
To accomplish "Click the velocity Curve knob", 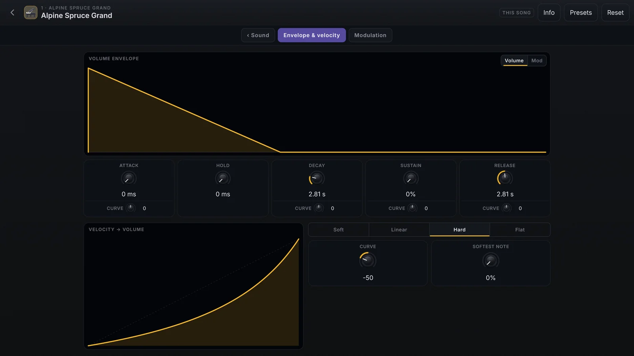I will click(368, 260).
